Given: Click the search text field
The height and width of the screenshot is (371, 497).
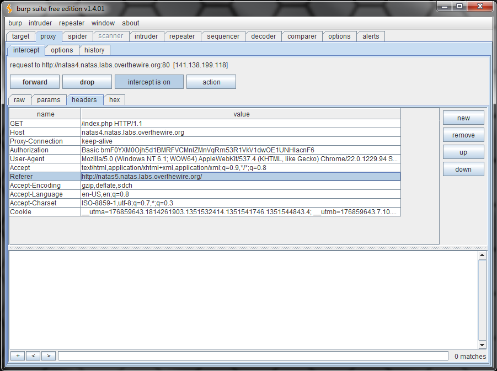Looking at the screenshot, I should pyautogui.click(x=253, y=356).
